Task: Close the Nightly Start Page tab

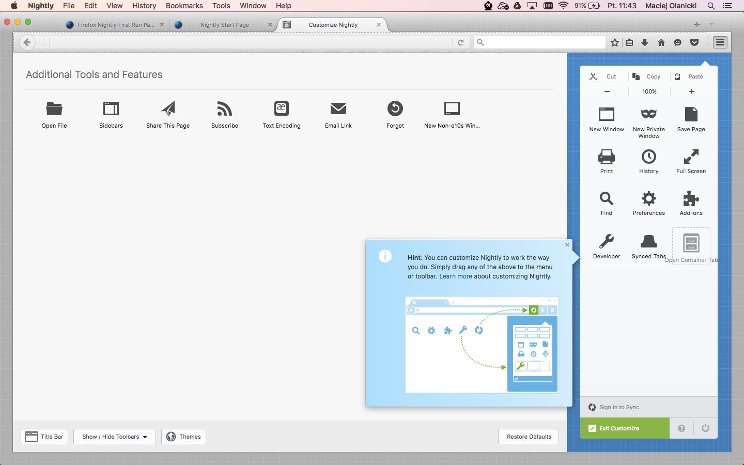Action: (x=270, y=25)
